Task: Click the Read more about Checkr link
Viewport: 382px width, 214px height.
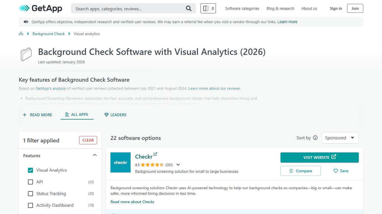Action: click(x=132, y=201)
